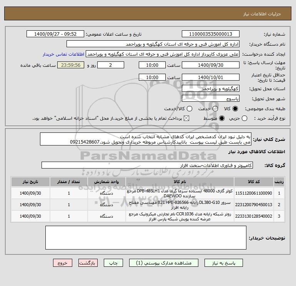Click the DL380-G10 server item name

pyautogui.click(x=180, y=205)
